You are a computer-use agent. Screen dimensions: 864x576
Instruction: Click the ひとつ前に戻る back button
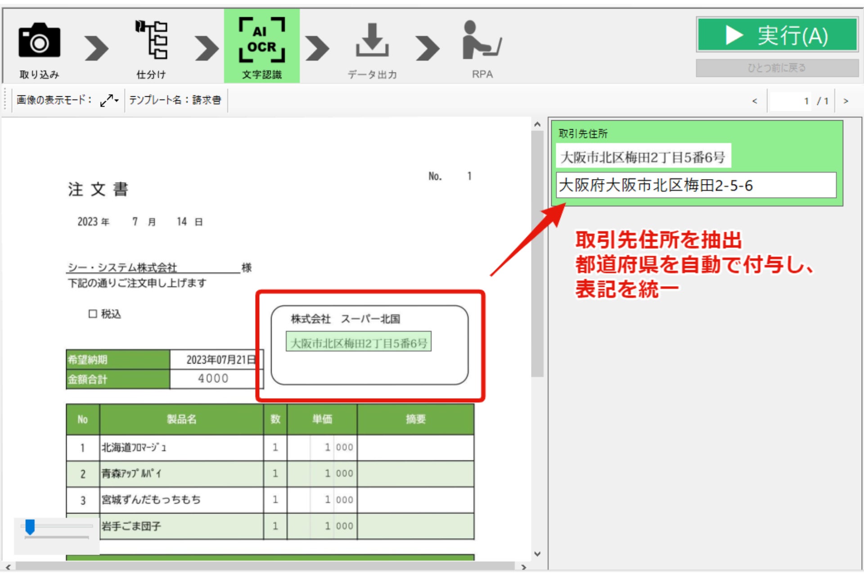tap(777, 68)
